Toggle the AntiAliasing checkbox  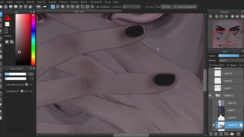click(x=98, y=7)
